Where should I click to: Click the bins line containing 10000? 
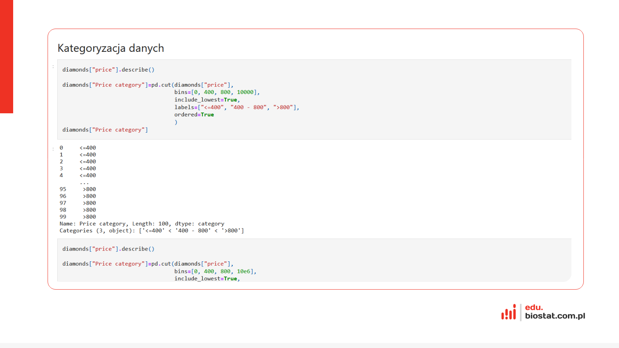point(217,92)
